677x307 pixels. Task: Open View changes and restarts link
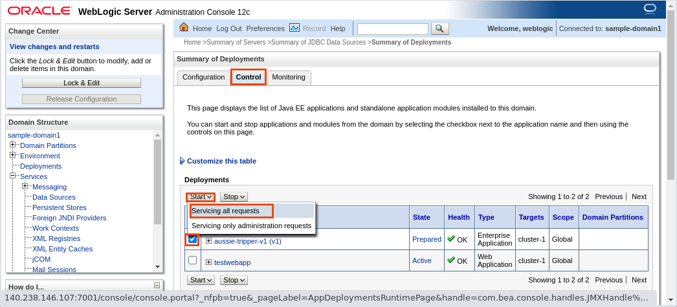click(54, 47)
